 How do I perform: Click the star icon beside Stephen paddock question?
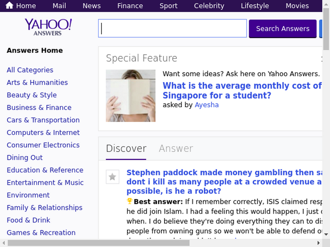coord(112,177)
